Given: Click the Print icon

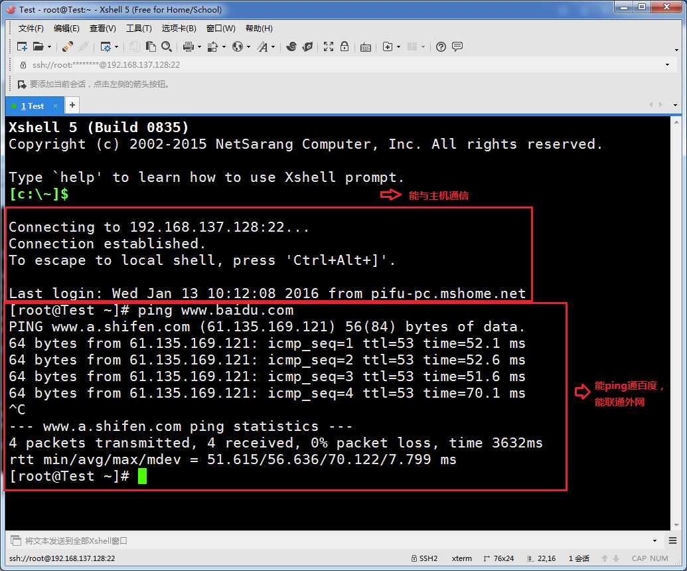Looking at the screenshot, I should [189, 46].
